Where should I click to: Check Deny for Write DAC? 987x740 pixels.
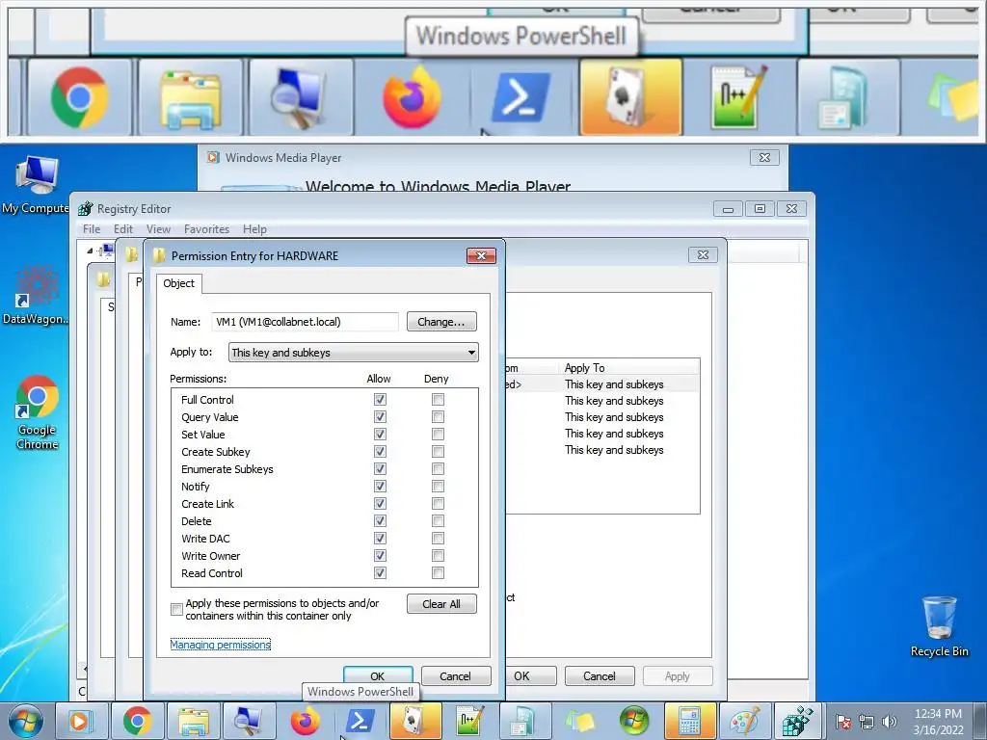click(x=439, y=539)
